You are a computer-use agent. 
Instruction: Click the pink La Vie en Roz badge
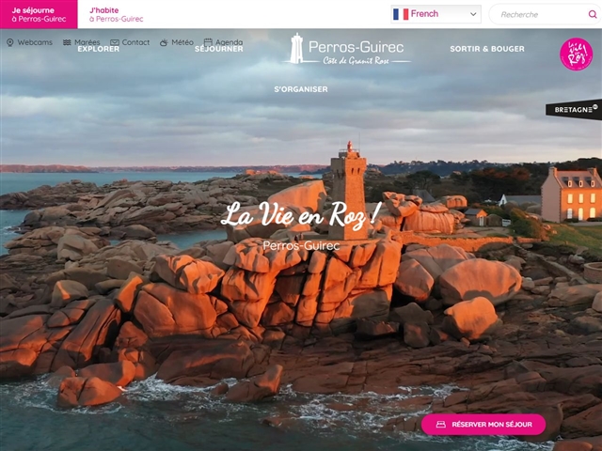[576, 54]
